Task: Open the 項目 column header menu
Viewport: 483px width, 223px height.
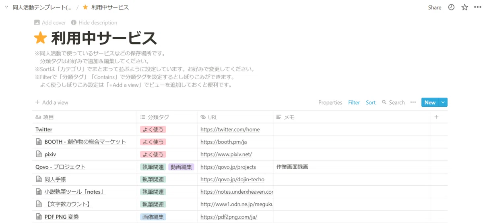Action: (x=85, y=117)
